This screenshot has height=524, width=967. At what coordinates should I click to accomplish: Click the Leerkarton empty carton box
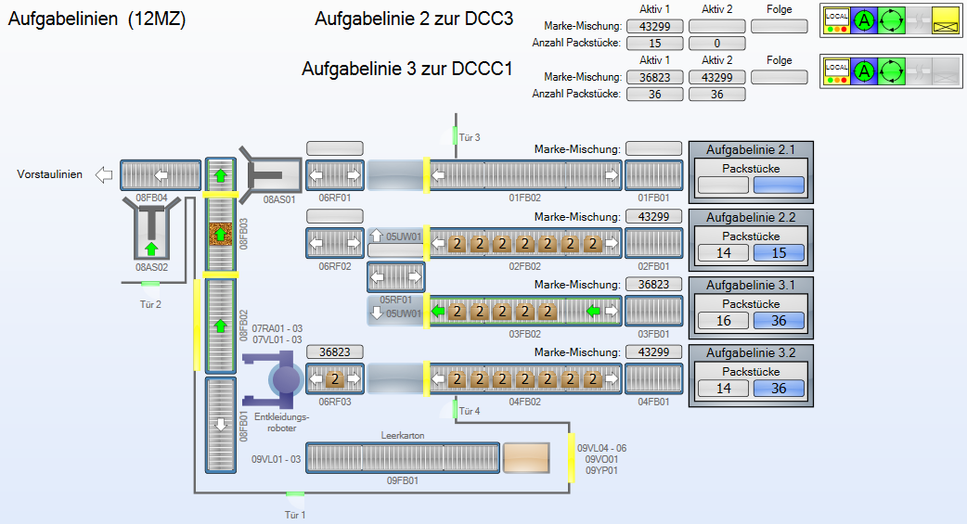[526, 458]
